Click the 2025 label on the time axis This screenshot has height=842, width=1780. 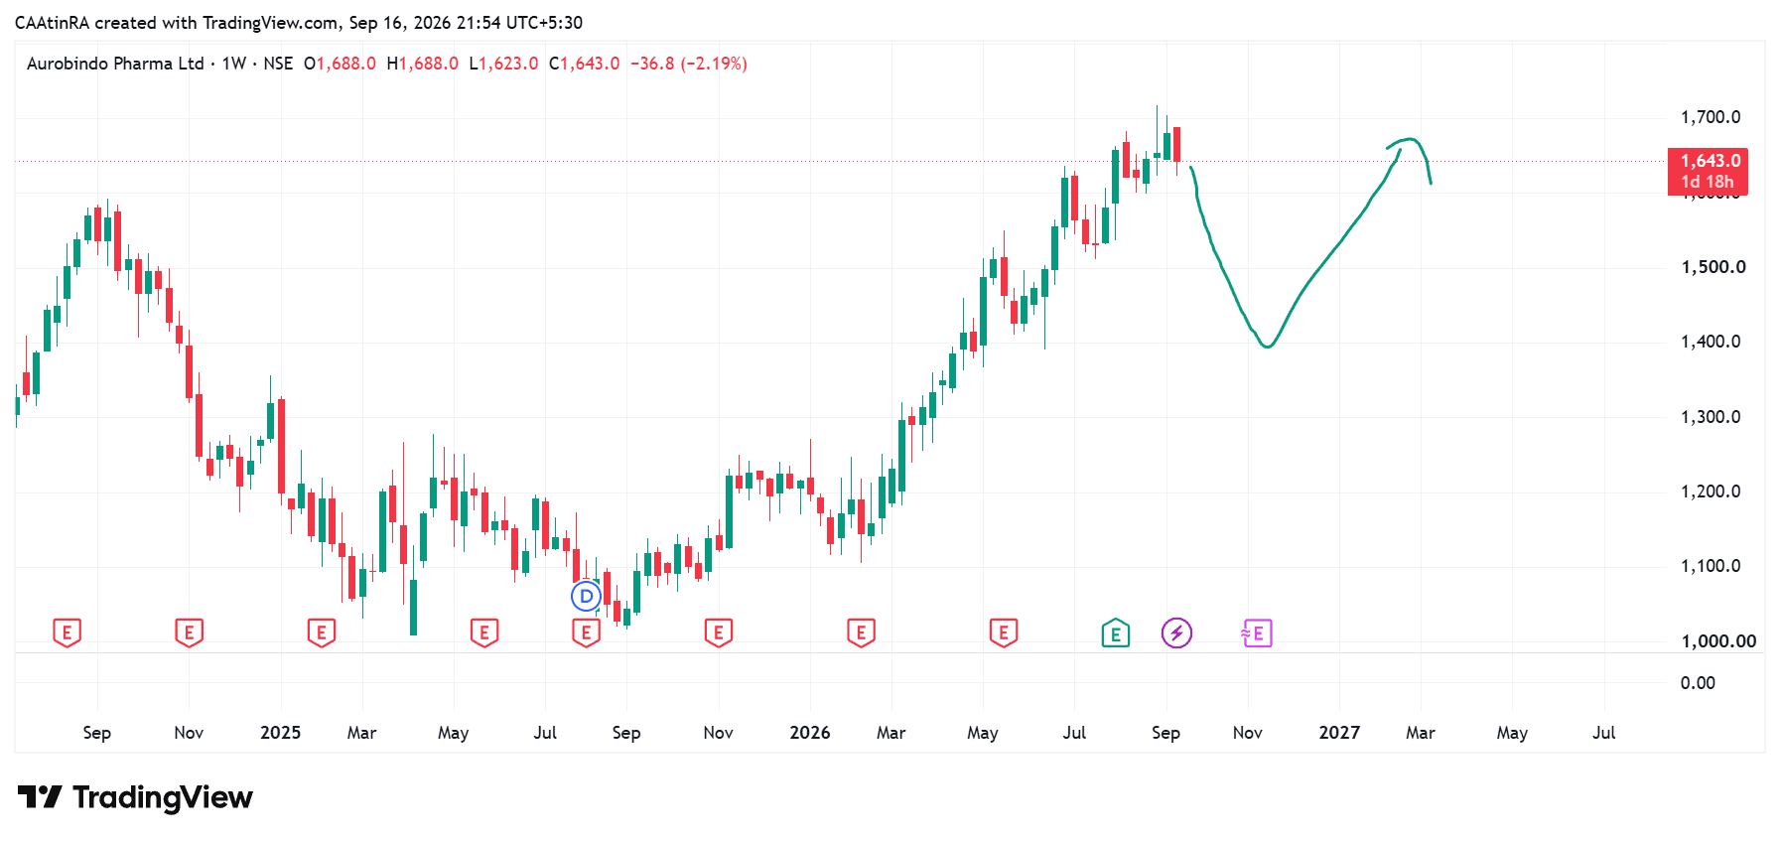[280, 733]
